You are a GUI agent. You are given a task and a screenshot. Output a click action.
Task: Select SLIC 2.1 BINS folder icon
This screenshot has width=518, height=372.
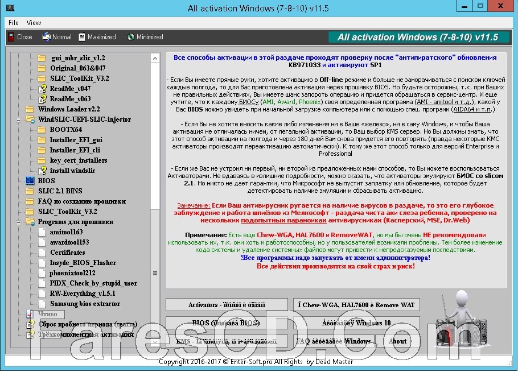coord(30,191)
